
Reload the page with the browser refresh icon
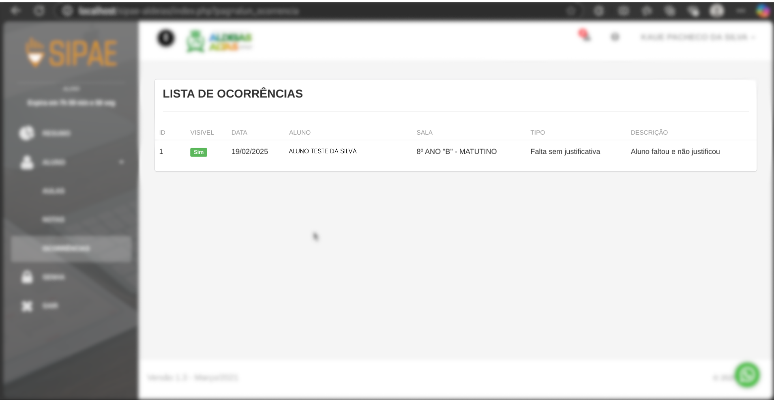coord(39,11)
